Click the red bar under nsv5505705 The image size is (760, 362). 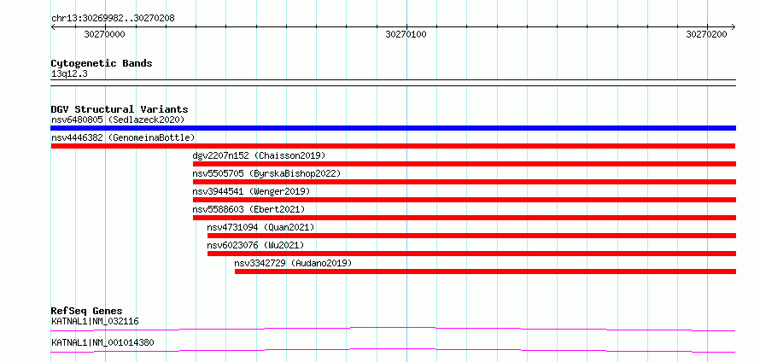point(465,182)
